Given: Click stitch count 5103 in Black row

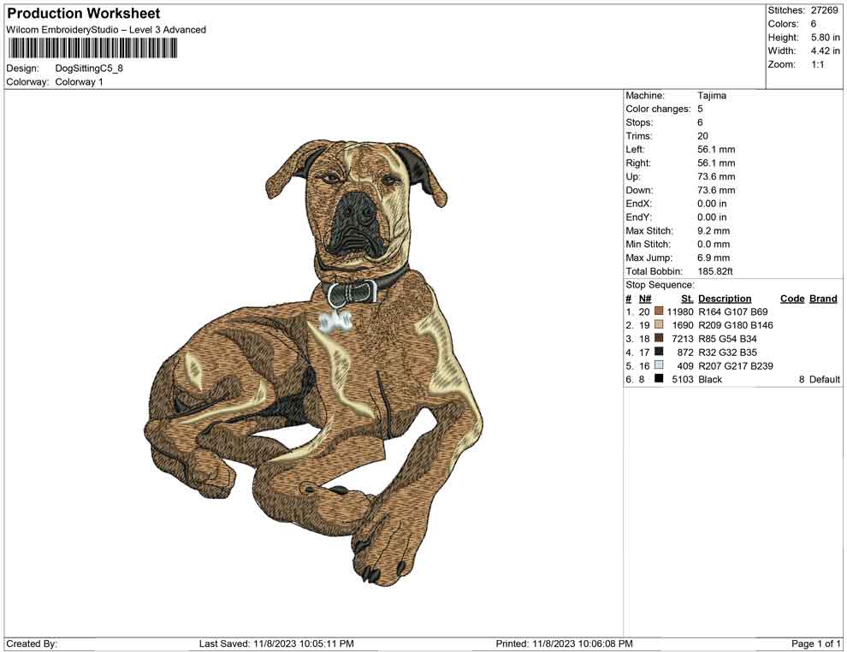Looking at the screenshot, I should click(x=683, y=379).
